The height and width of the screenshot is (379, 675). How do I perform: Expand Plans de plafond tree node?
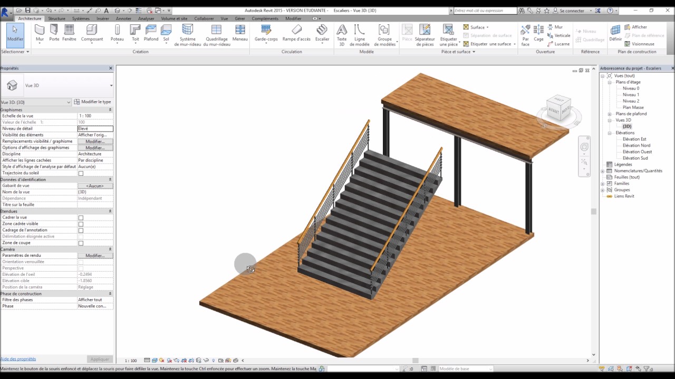click(x=610, y=114)
